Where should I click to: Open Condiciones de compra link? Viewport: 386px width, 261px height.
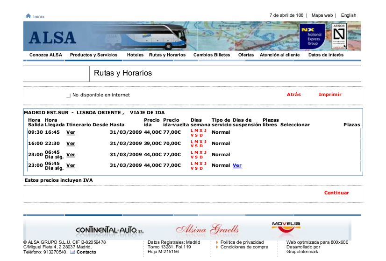click(244, 247)
